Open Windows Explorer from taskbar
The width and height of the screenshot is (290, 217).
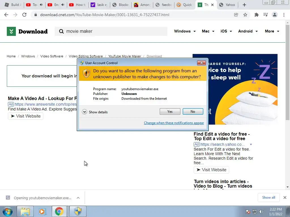25,211
